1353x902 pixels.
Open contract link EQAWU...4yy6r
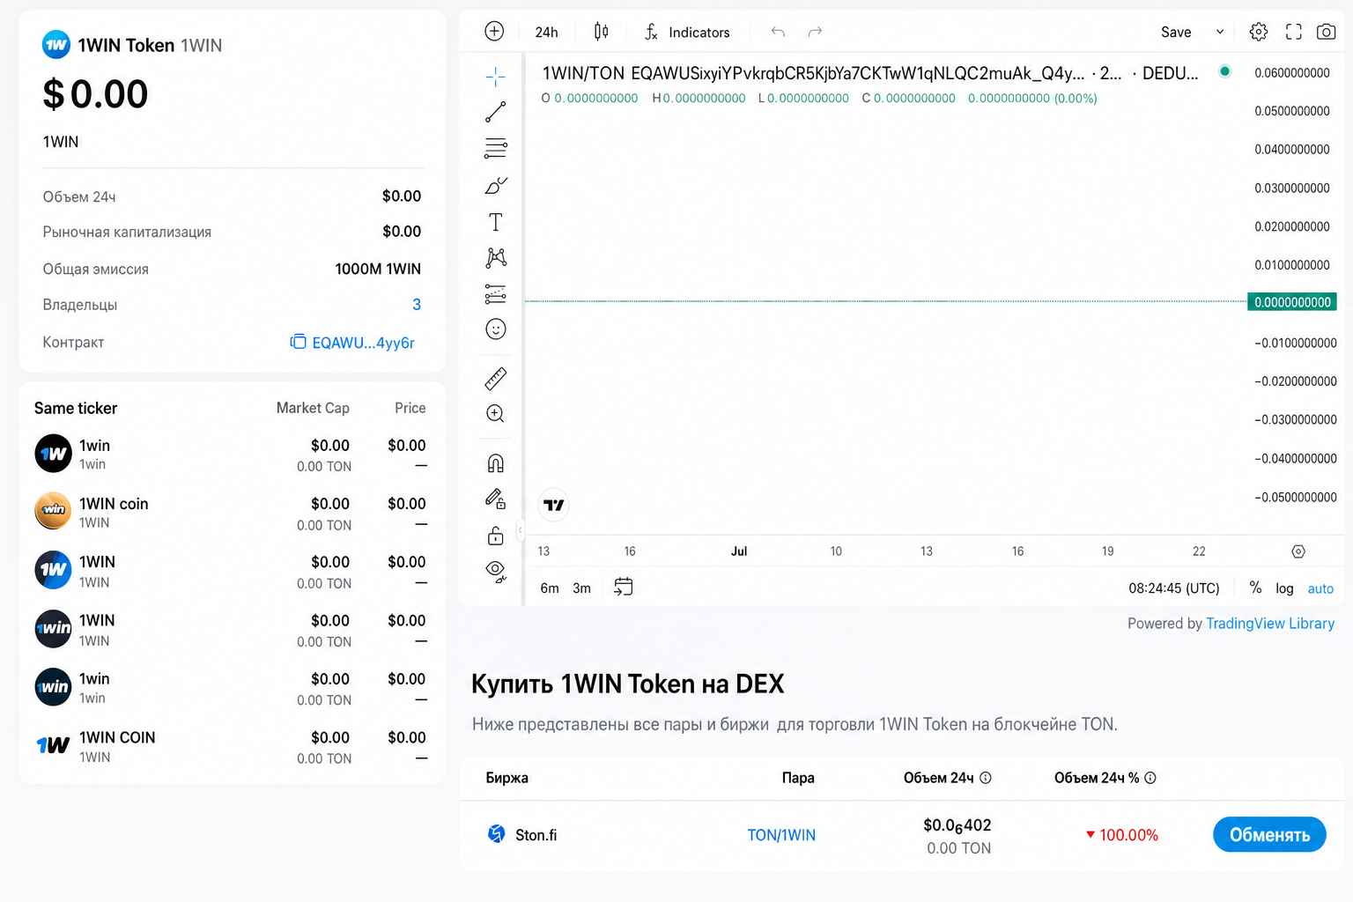pos(363,343)
